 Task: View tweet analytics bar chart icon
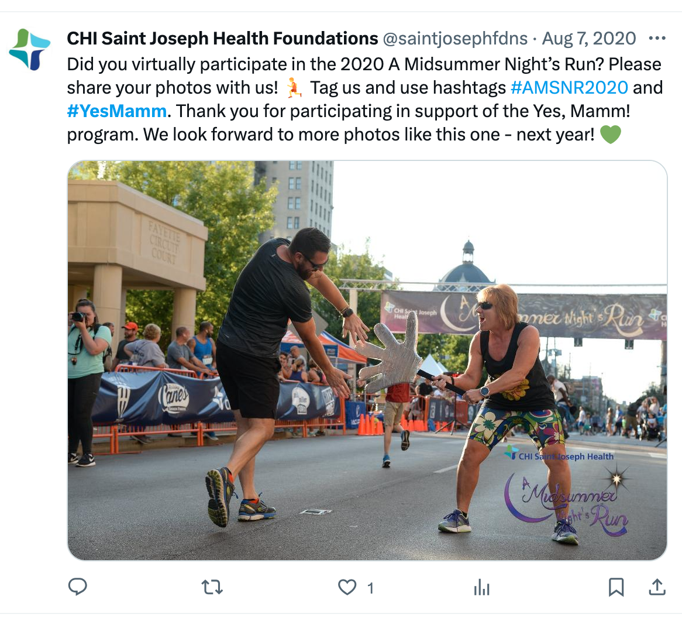481,588
